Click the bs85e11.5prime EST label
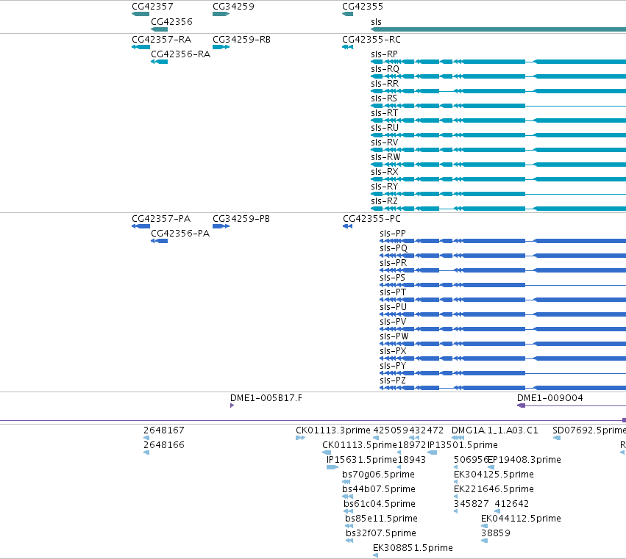 pos(381,519)
